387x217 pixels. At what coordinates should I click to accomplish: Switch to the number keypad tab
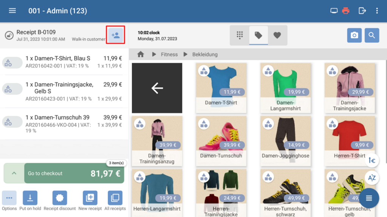[240, 35]
